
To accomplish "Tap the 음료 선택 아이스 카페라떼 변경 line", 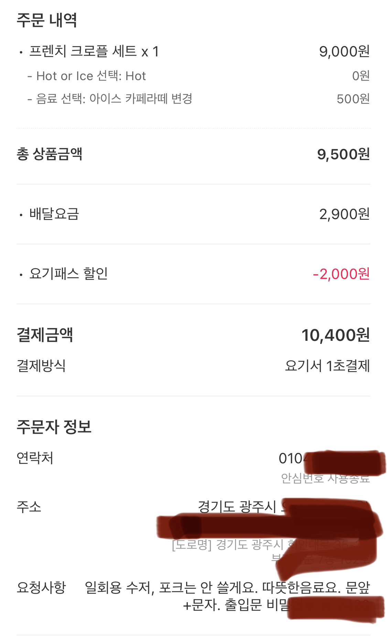I will click(x=114, y=99).
